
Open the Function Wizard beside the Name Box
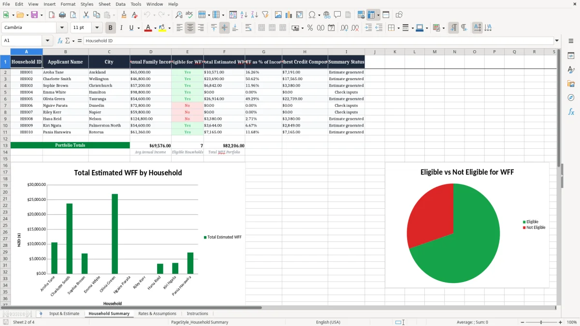coord(60,41)
